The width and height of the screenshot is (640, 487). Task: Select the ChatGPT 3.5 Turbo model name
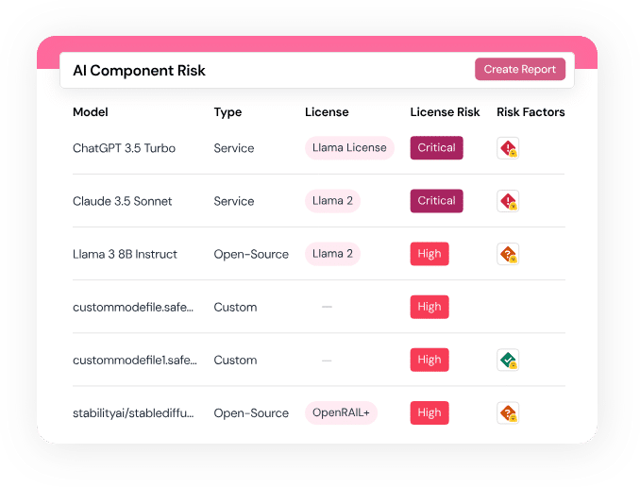[x=124, y=148]
